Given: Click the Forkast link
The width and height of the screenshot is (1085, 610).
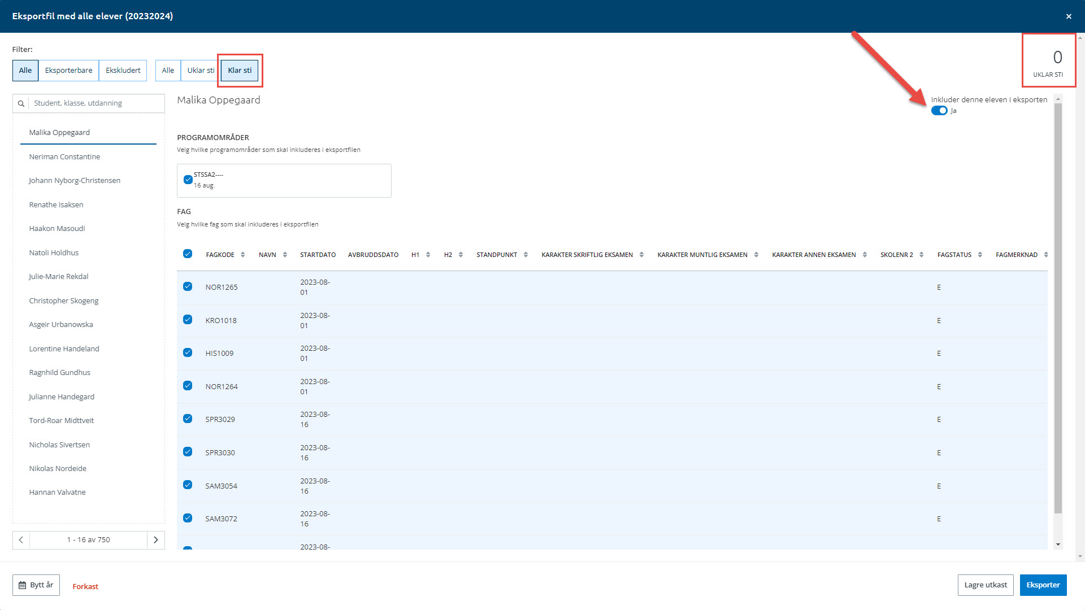Looking at the screenshot, I should (85, 586).
